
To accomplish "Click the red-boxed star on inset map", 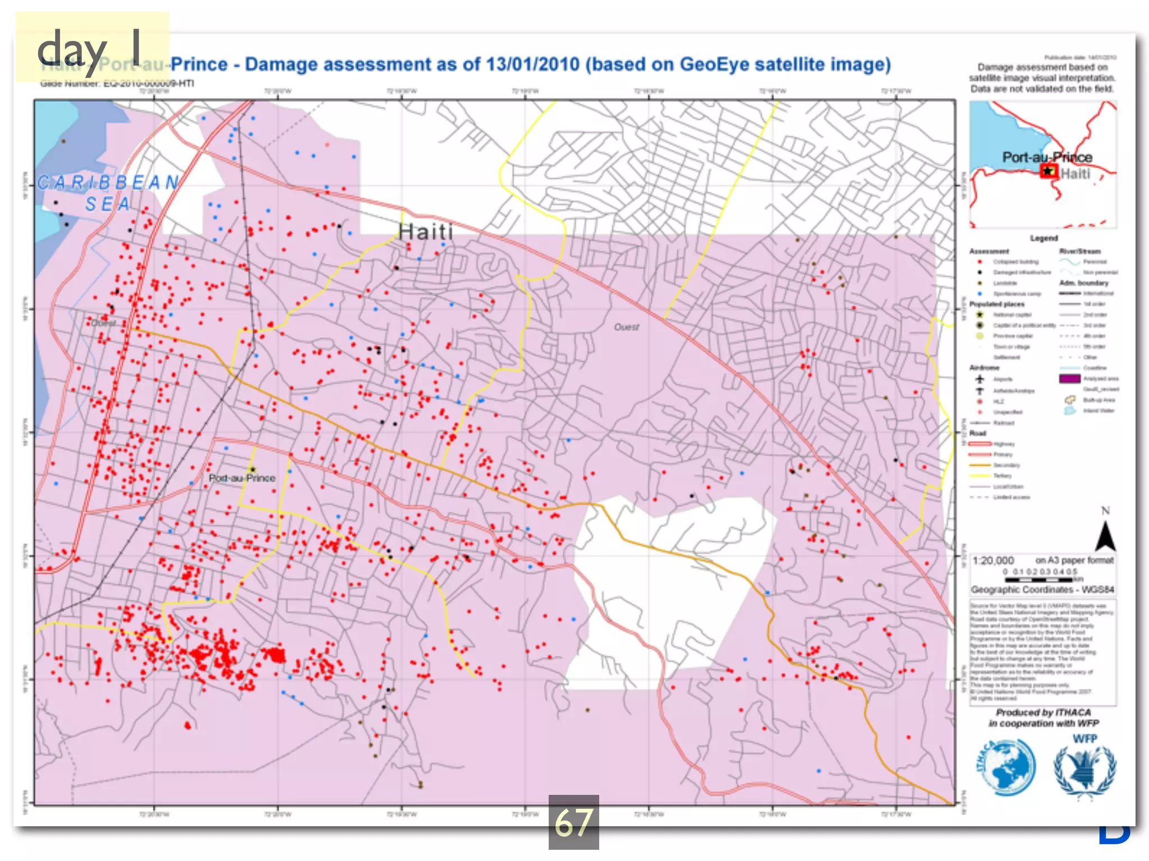I will 1048,171.
